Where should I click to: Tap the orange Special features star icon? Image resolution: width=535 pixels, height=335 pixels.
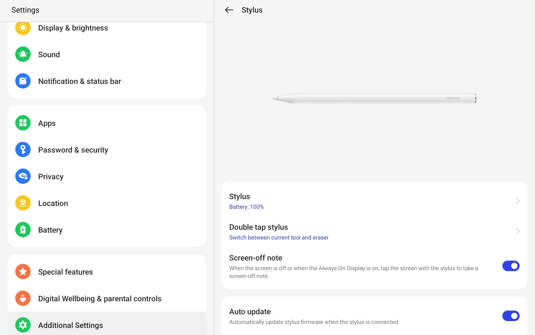(23, 272)
